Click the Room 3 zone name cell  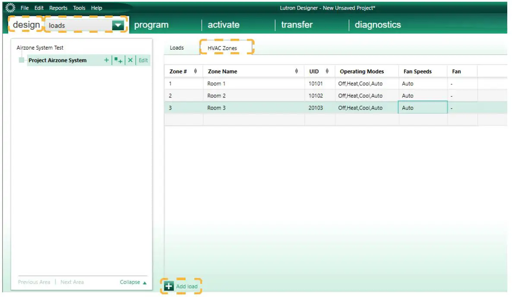pos(254,108)
